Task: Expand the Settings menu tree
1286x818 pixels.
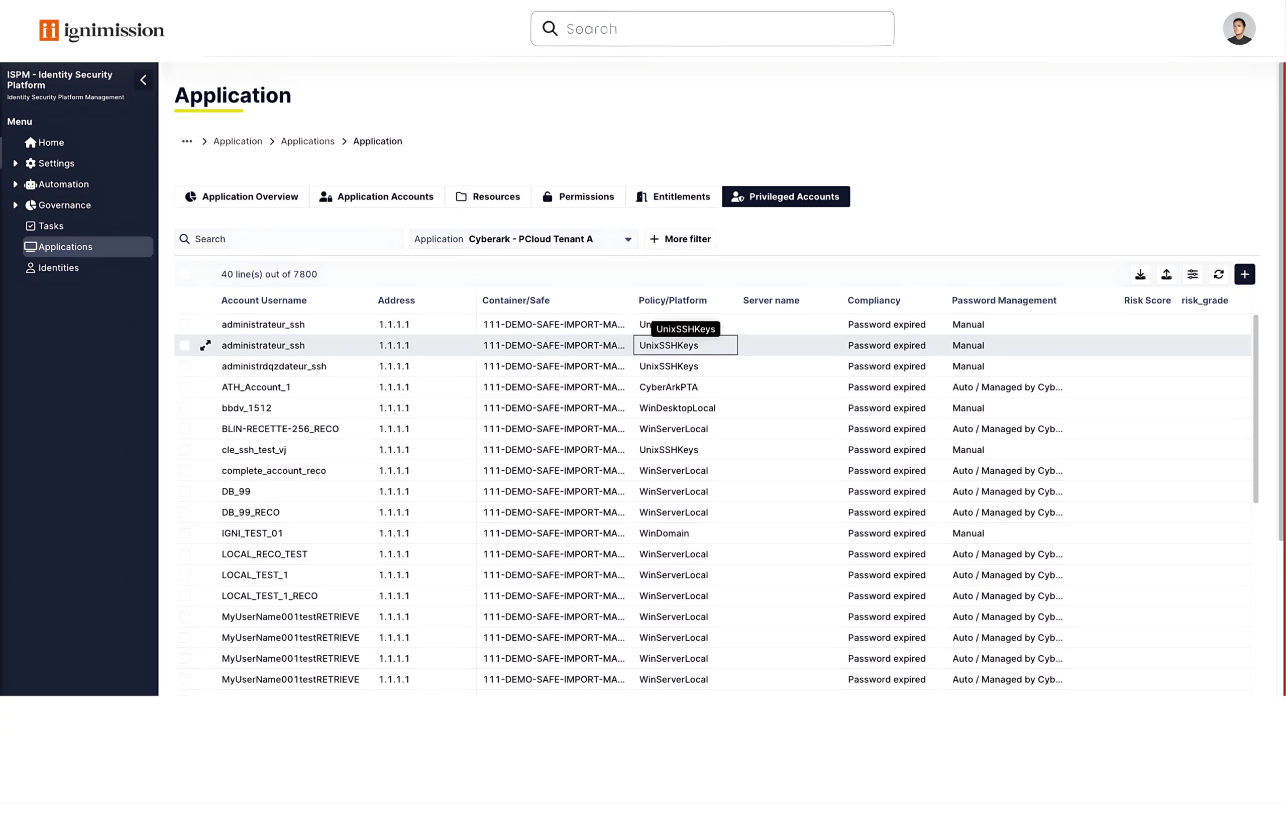Action: pos(16,163)
